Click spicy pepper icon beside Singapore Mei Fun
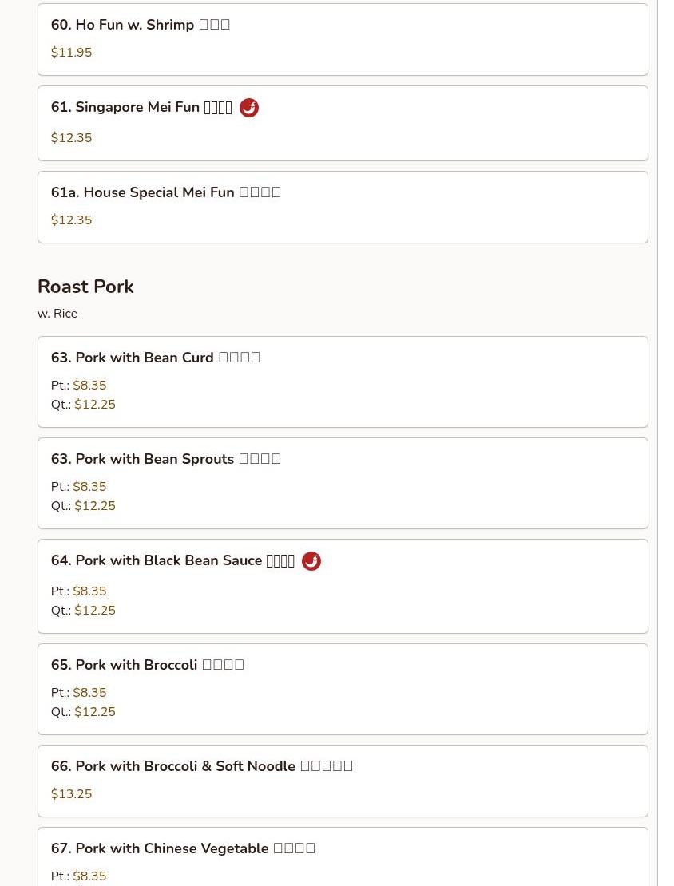This screenshot has width=674, height=886. (249, 108)
